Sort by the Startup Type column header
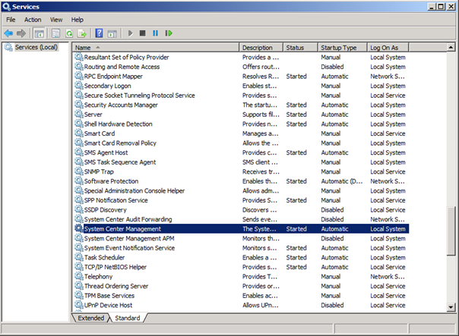 click(x=343, y=47)
